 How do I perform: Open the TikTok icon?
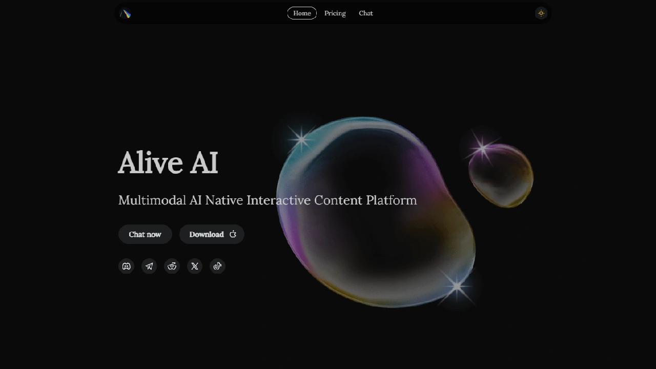217,266
